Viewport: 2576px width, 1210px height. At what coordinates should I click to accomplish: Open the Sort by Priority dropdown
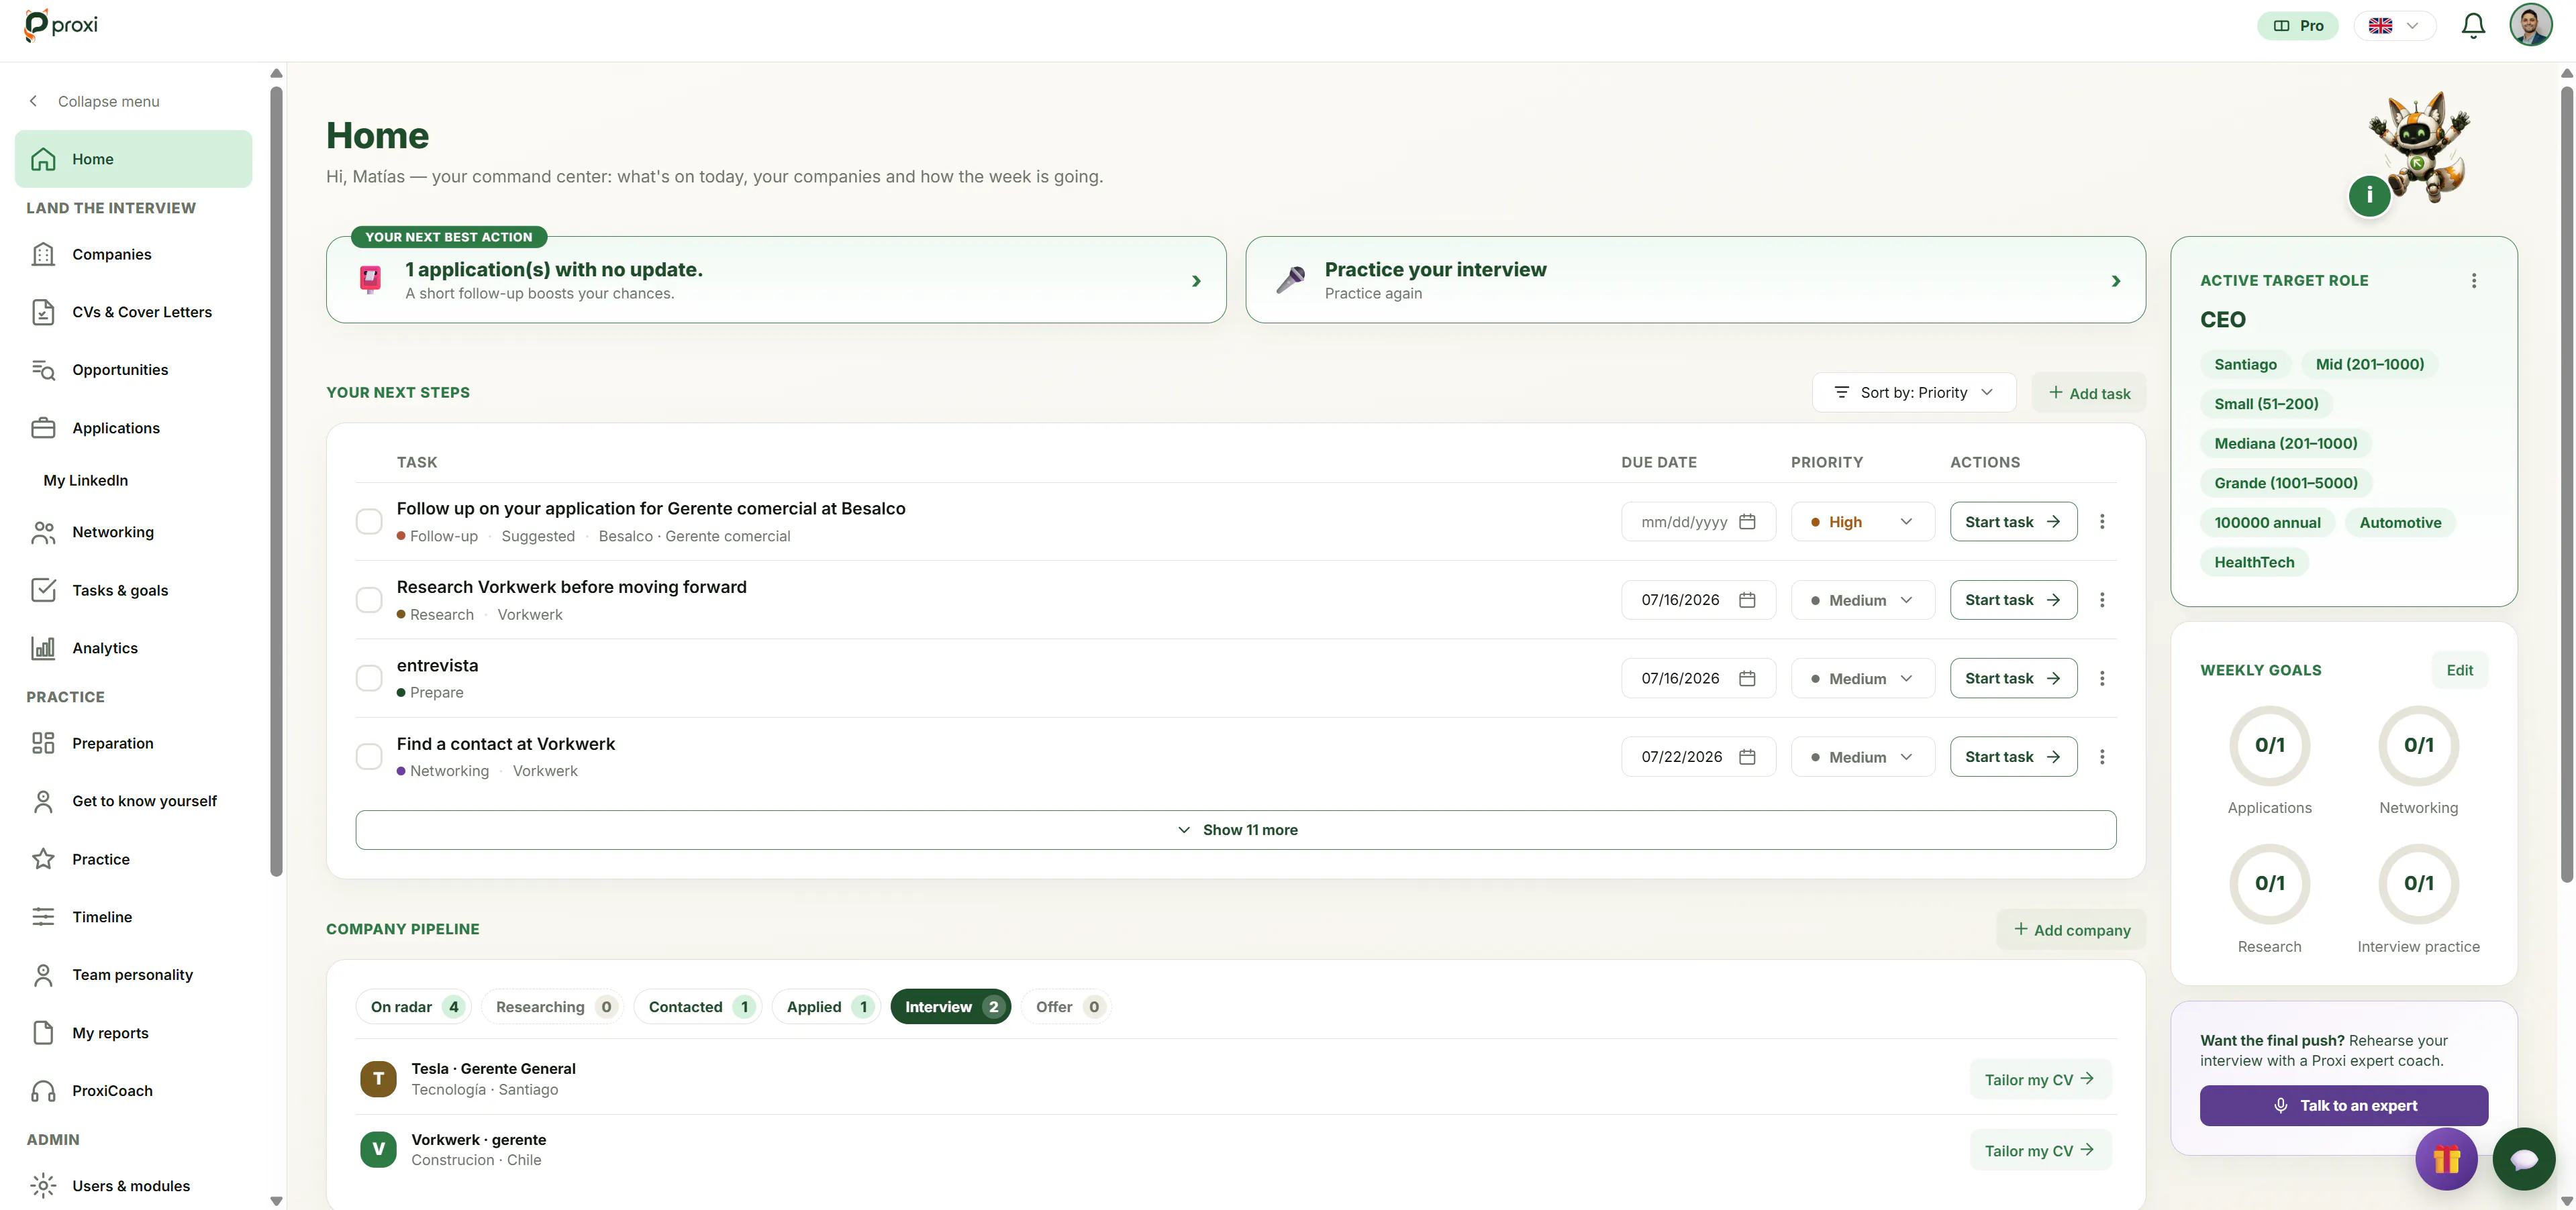(1914, 392)
